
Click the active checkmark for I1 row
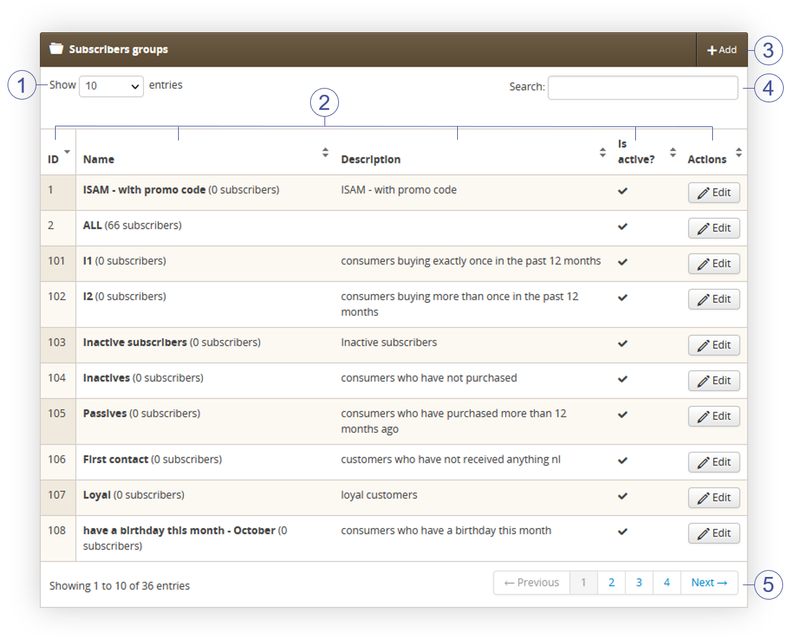(x=623, y=262)
